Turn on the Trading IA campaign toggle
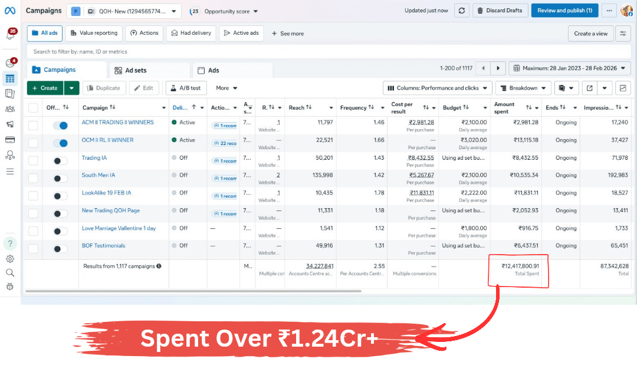The image size is (637, 372). point(60,161)
